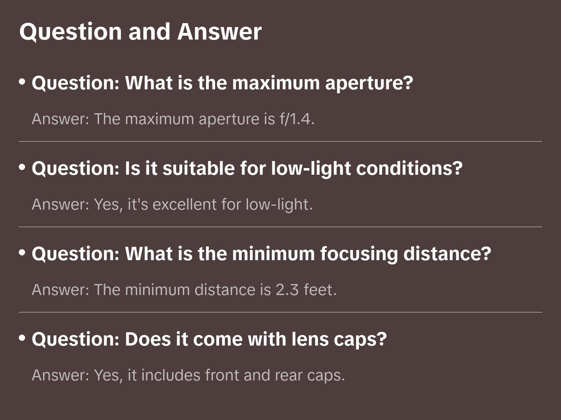The width and height of the screenshot is (561, 420).
Task: Click the bullet beside the low-light question
Action: tap(22, 167)
